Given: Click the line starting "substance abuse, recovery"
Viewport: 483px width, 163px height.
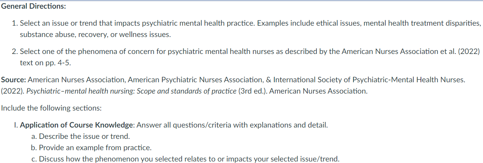Looking at the screenshot, I should point(95,35).
